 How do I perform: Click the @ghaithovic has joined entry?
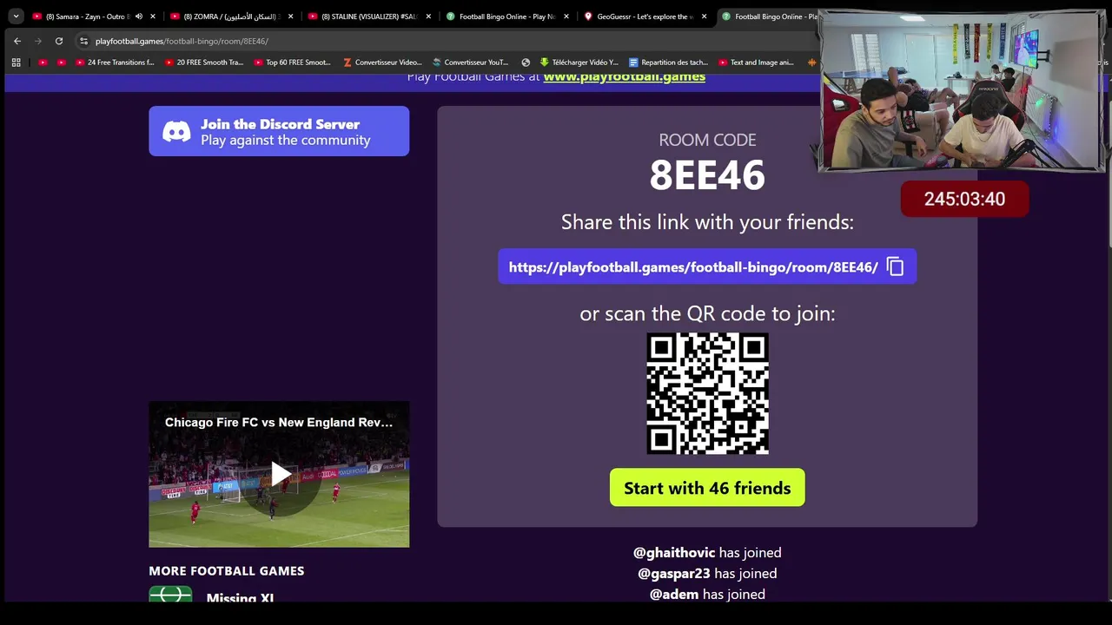[707, 552]
